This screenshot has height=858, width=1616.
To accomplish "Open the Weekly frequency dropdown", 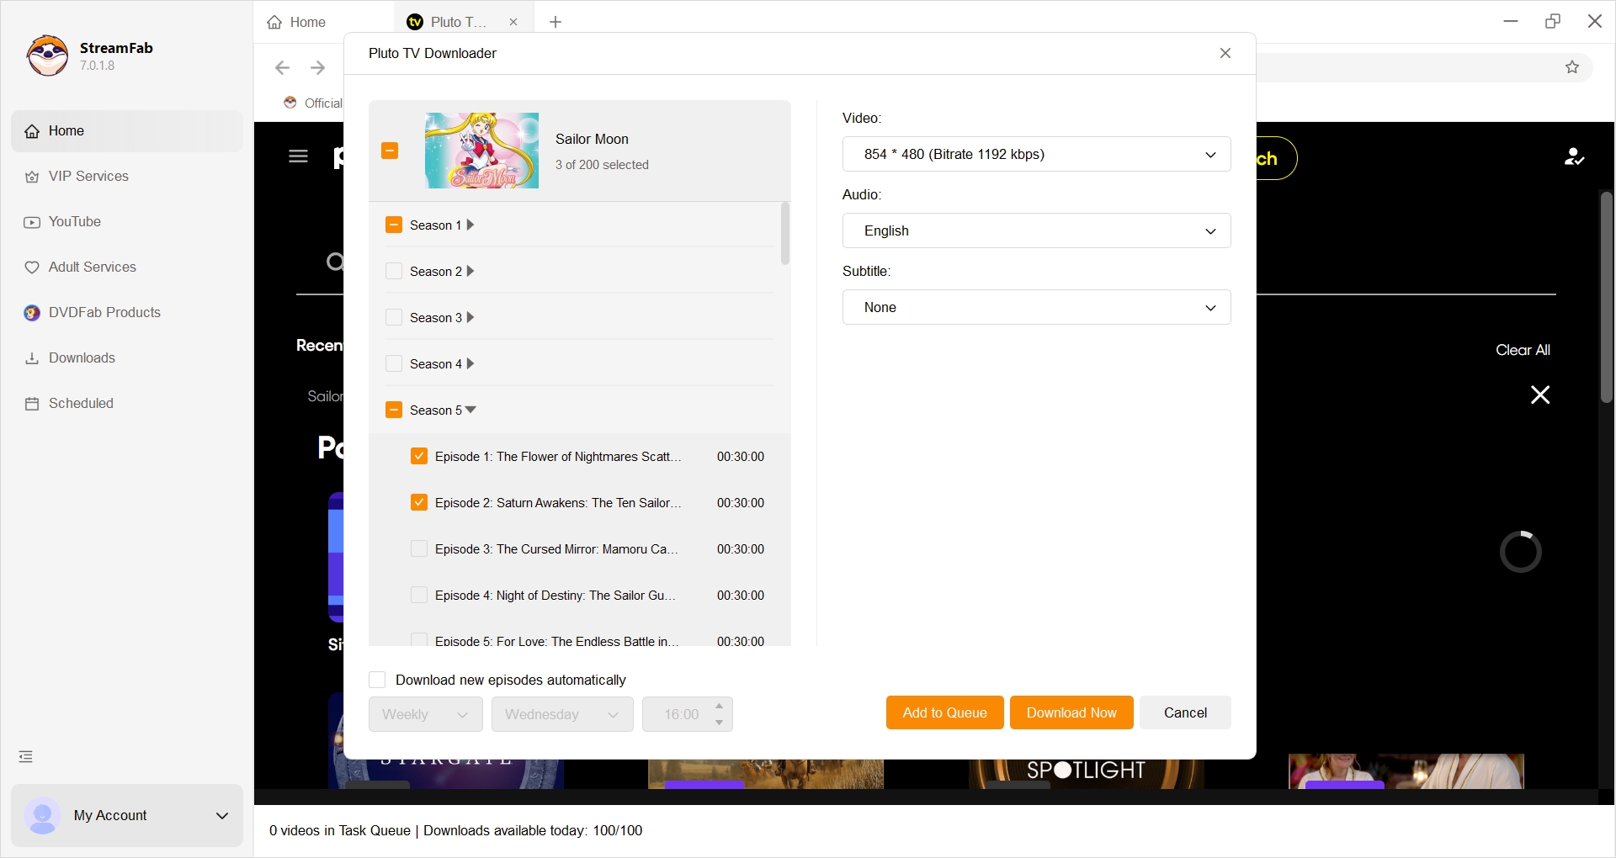I will (x=426, y=714).
